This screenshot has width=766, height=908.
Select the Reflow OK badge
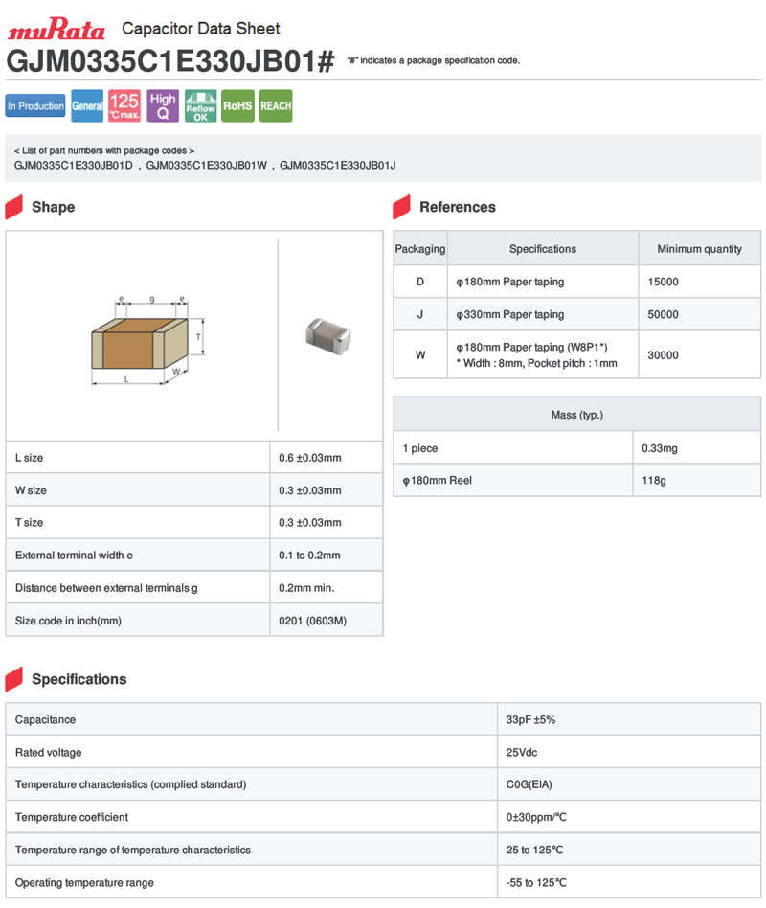[200, 106]
